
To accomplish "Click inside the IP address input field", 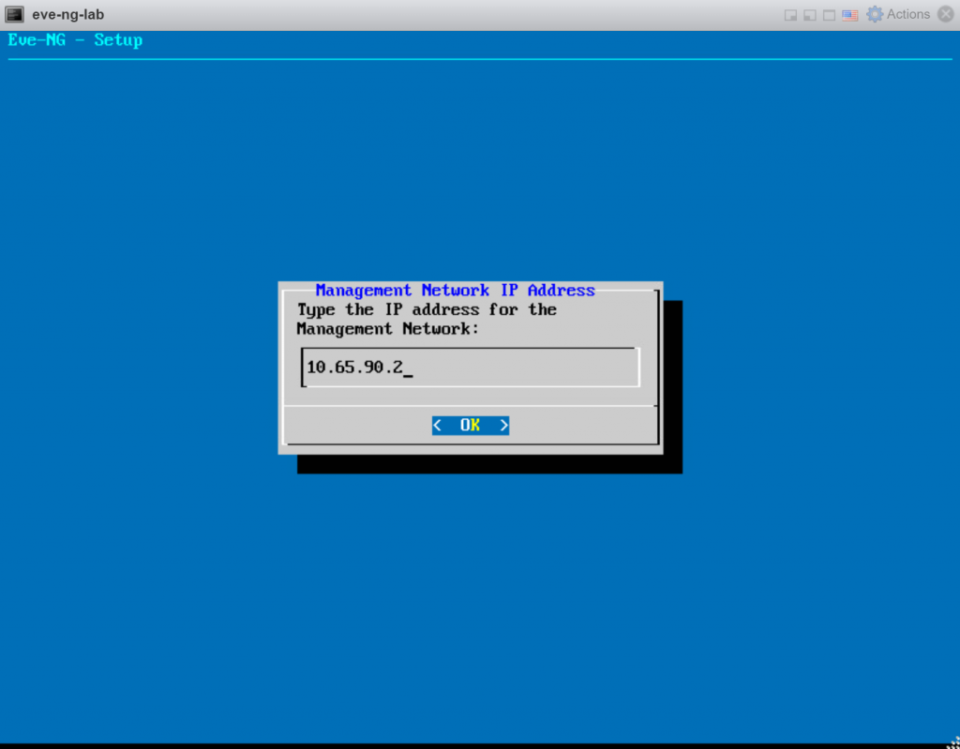I will [469, 367].
